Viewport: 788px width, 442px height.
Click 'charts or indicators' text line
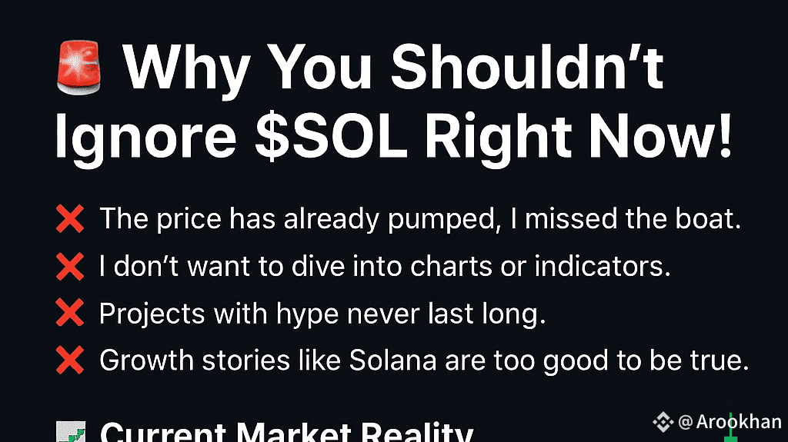540,266
